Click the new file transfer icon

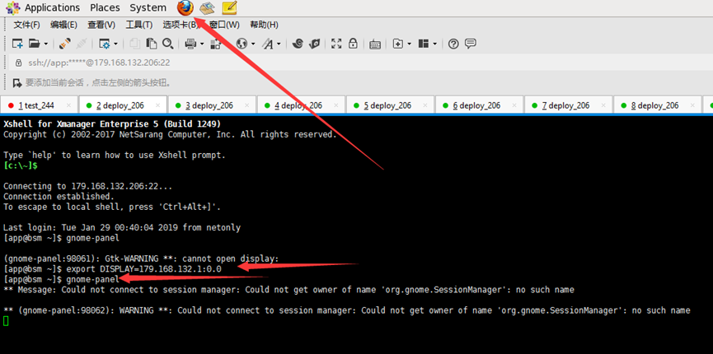[x=398, y=44]
